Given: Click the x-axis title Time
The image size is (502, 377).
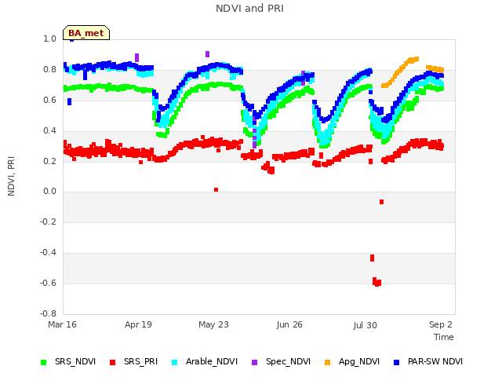Looking at the screenshot, I should pyautogui.click(x=444, y=337).
